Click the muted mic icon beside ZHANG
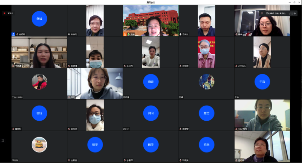Image resolution: width=302 pixels, height=163 pixels. 236,66
